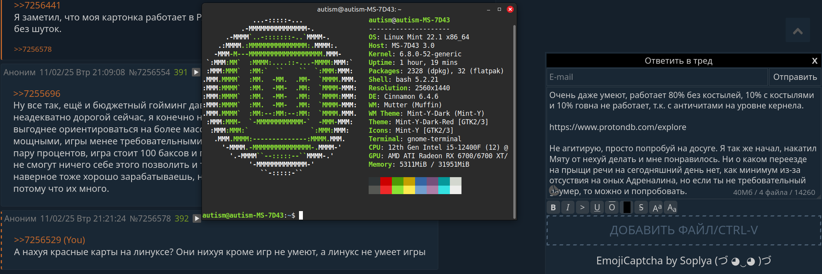The height and width of the screenshot is (274, 822).
Task: Toggle bold formatting in reply form
Action: pyautogui.click(x=553, y=207)
